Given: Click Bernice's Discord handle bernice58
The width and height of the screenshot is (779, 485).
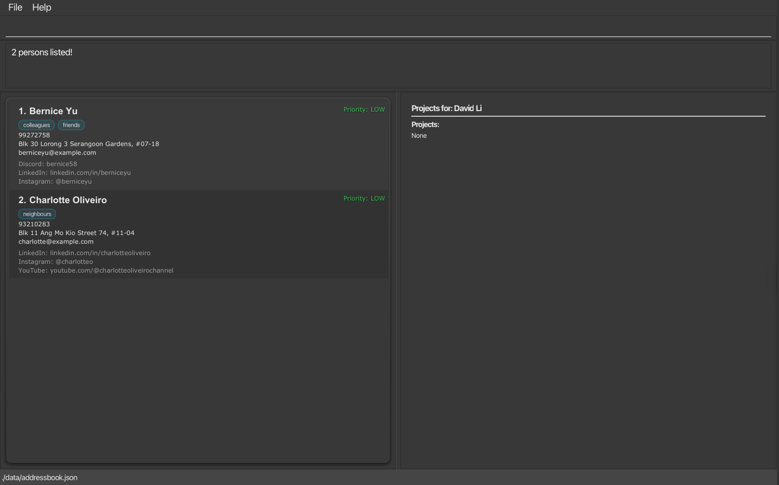Looking at the screenshot, I should coord(48,164).
